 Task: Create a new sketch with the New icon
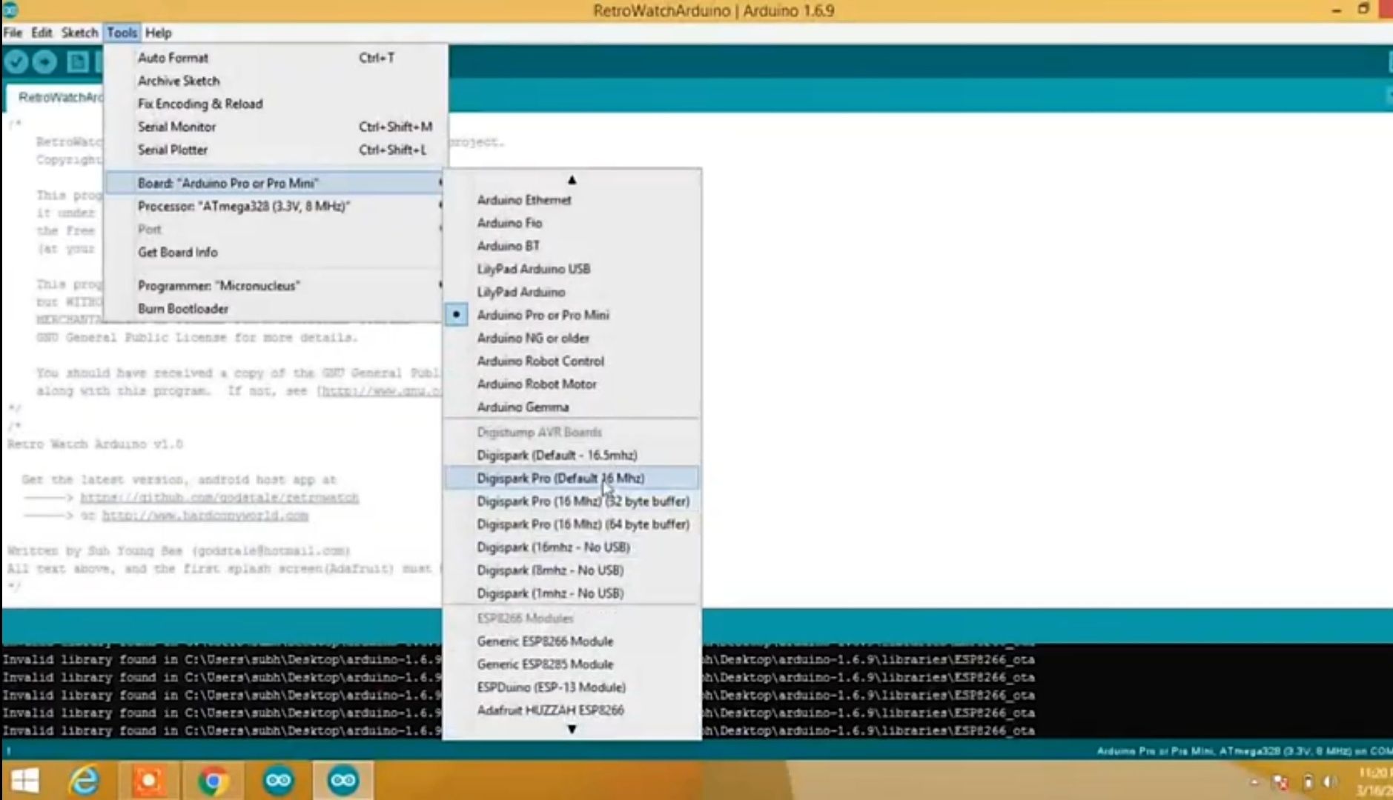pyautogui.click(x=76, y=61)
